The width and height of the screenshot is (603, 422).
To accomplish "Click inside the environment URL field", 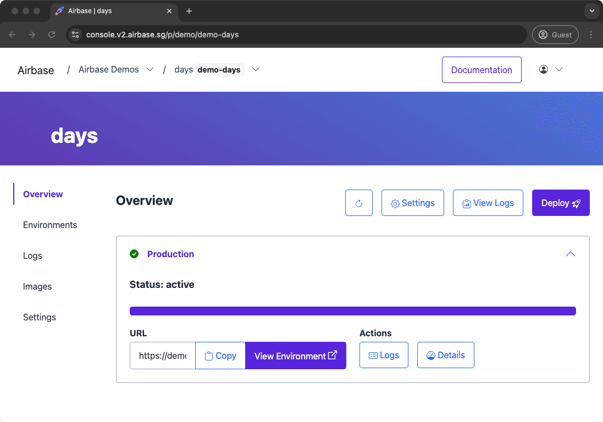I will tap(162, 356).
